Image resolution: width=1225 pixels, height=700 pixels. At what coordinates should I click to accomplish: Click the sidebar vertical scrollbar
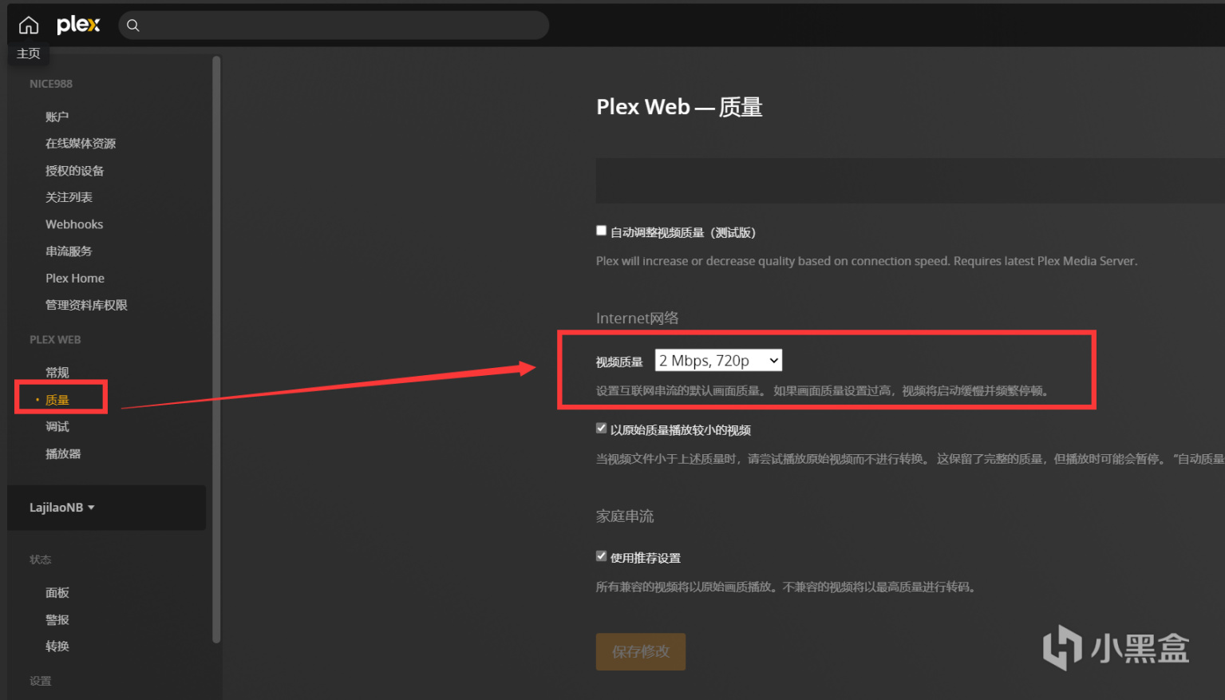coord(216,350)
